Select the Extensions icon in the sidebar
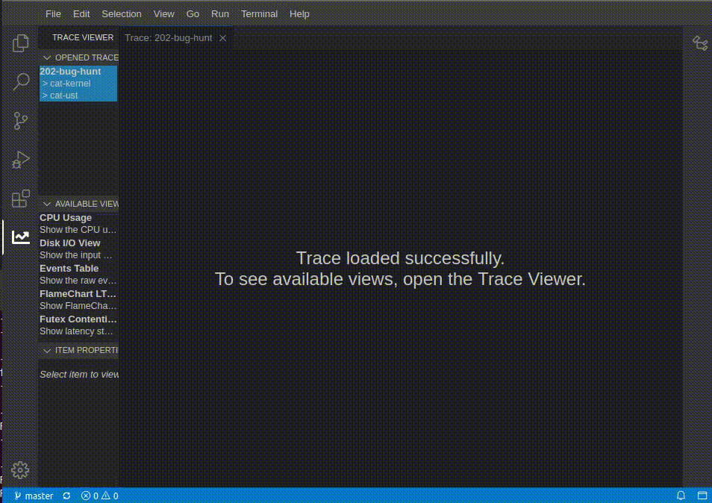Screen dimensions: 712x503 pos(20,198)
